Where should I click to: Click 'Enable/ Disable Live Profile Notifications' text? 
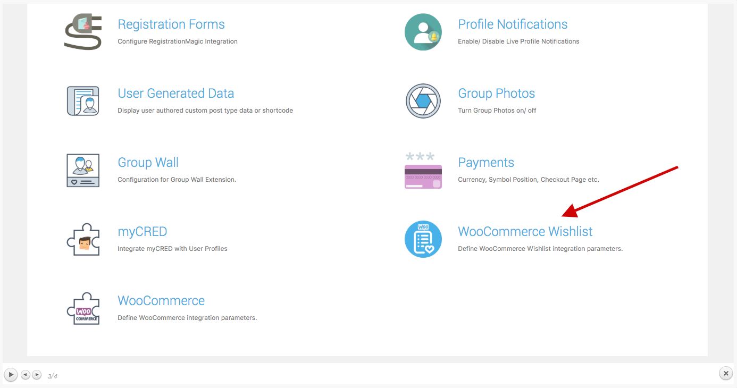[518, 41]
